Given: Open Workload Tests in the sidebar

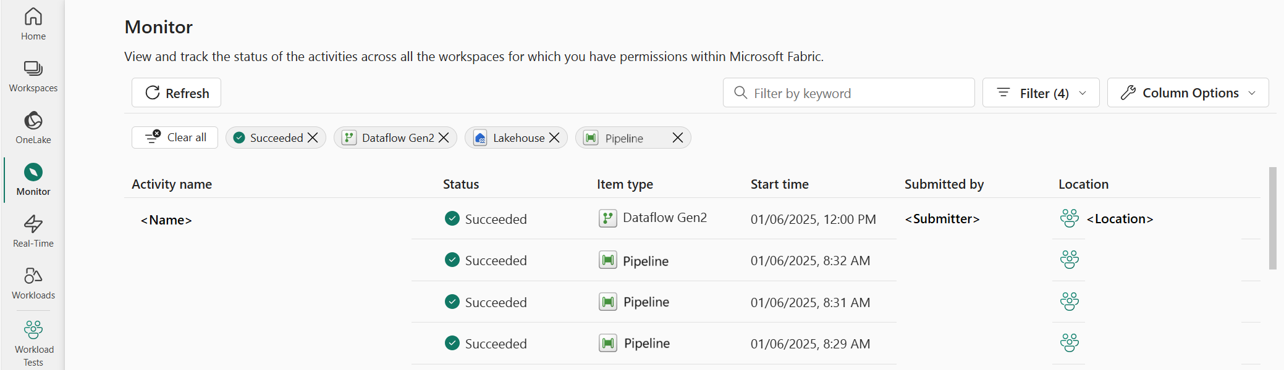Looking at the screenshot, I should tap(33, 343).
